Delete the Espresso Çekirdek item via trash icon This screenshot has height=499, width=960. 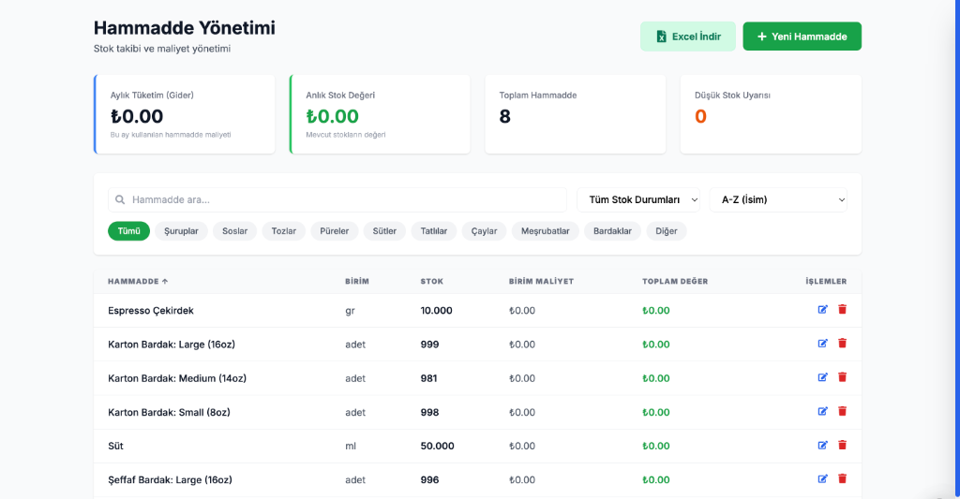point(842,310)
